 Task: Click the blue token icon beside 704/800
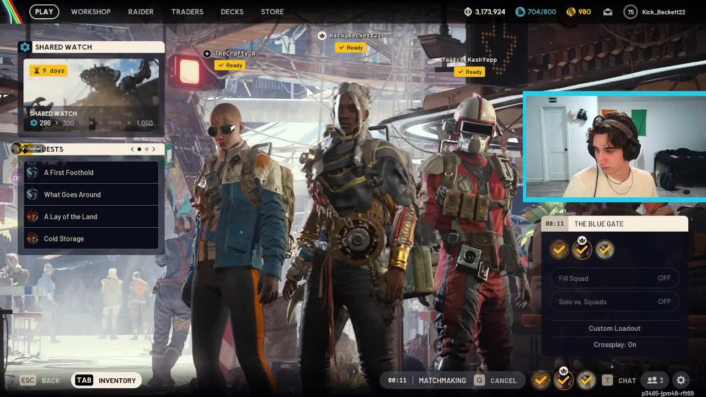tap(520, 12)
